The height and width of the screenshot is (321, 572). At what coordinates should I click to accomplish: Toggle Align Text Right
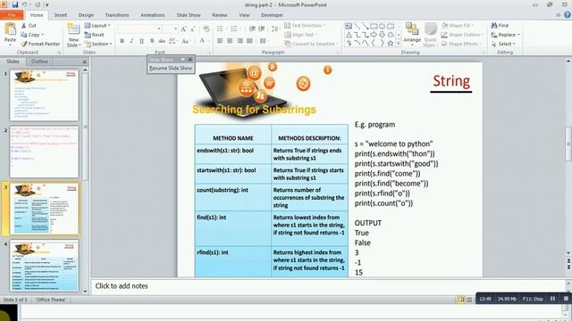tap(240, 41)
